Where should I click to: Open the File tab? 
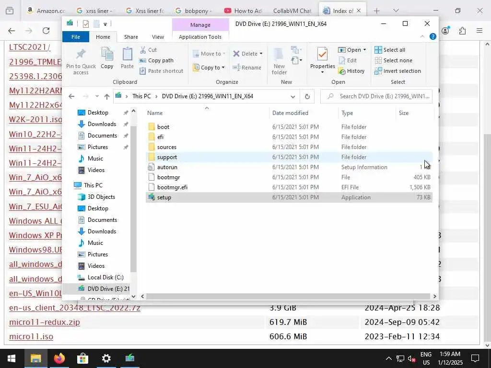tap(76, 37)
